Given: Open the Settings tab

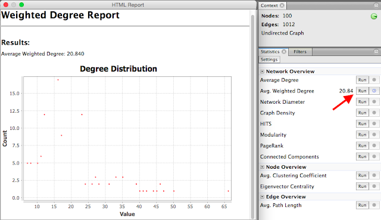Looking at the screenshot, I should (x=269, y=60).
